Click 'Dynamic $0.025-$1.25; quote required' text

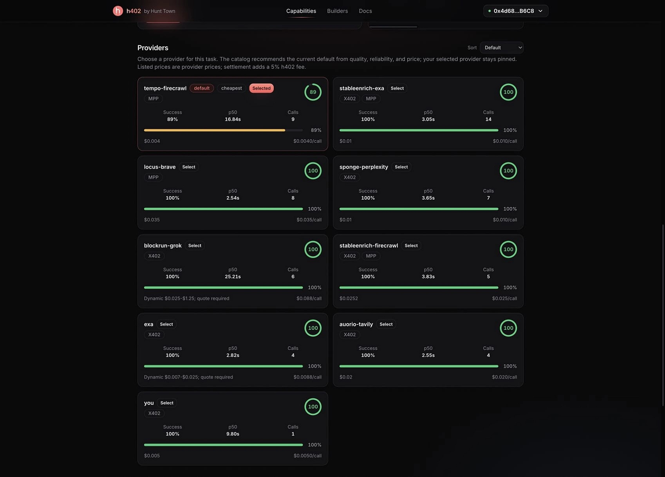tap(186, 299)
